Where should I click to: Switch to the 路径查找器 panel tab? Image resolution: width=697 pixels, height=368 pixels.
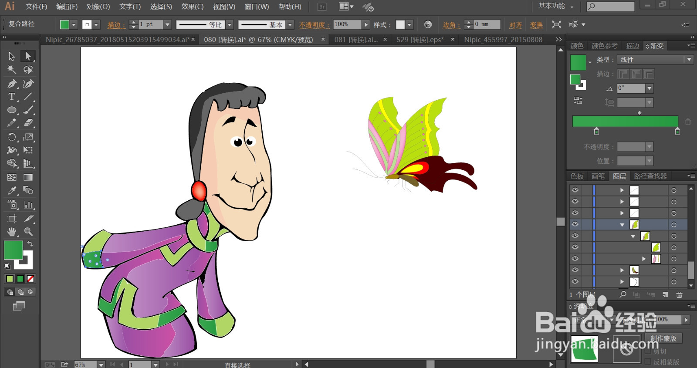pyautogui.click(x=650, y=176)
